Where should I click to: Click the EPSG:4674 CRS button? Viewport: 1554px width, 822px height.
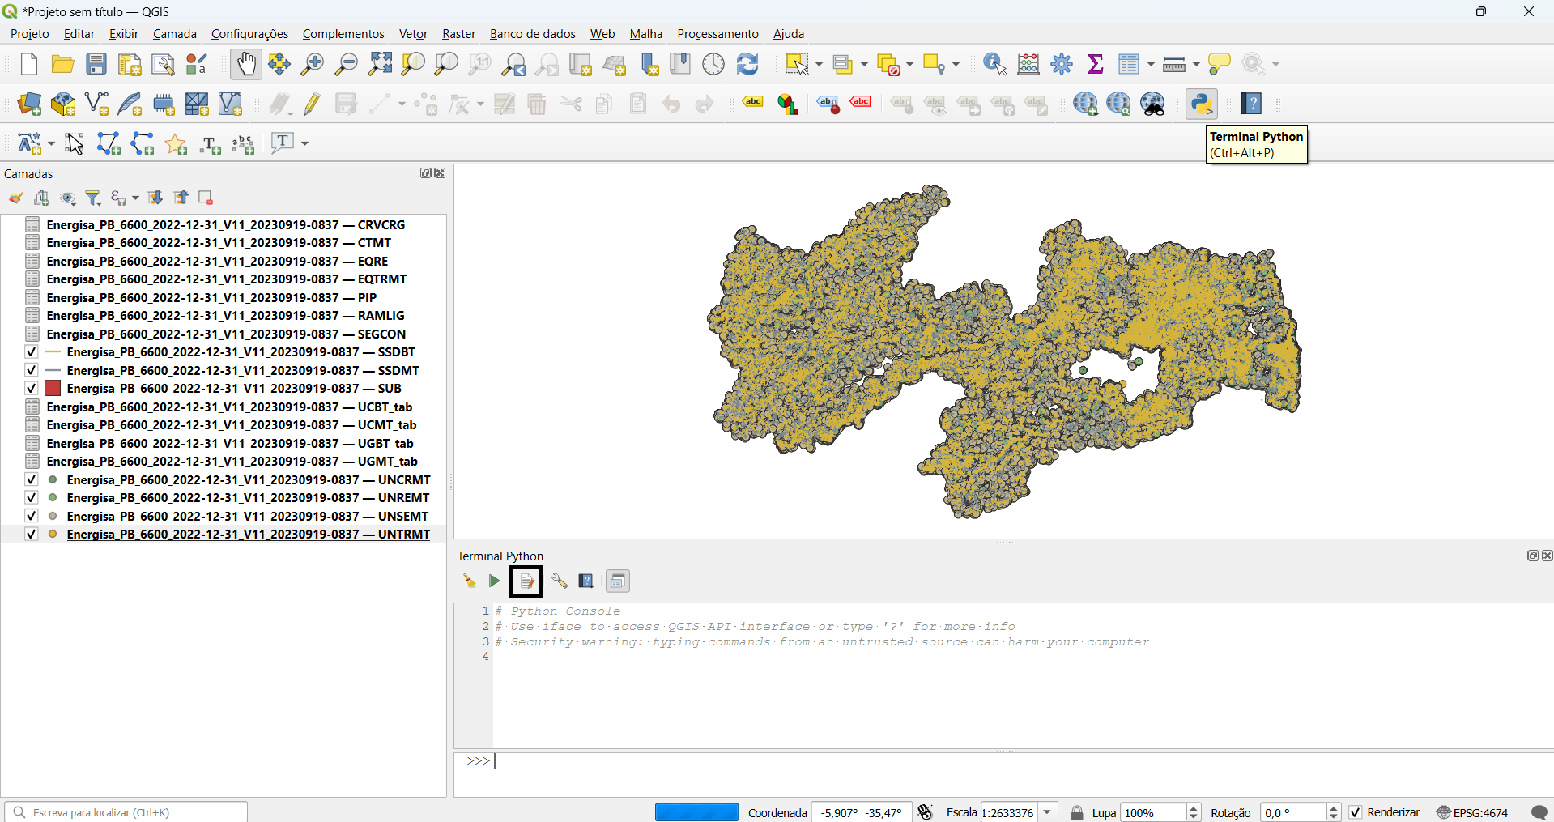1472,812
